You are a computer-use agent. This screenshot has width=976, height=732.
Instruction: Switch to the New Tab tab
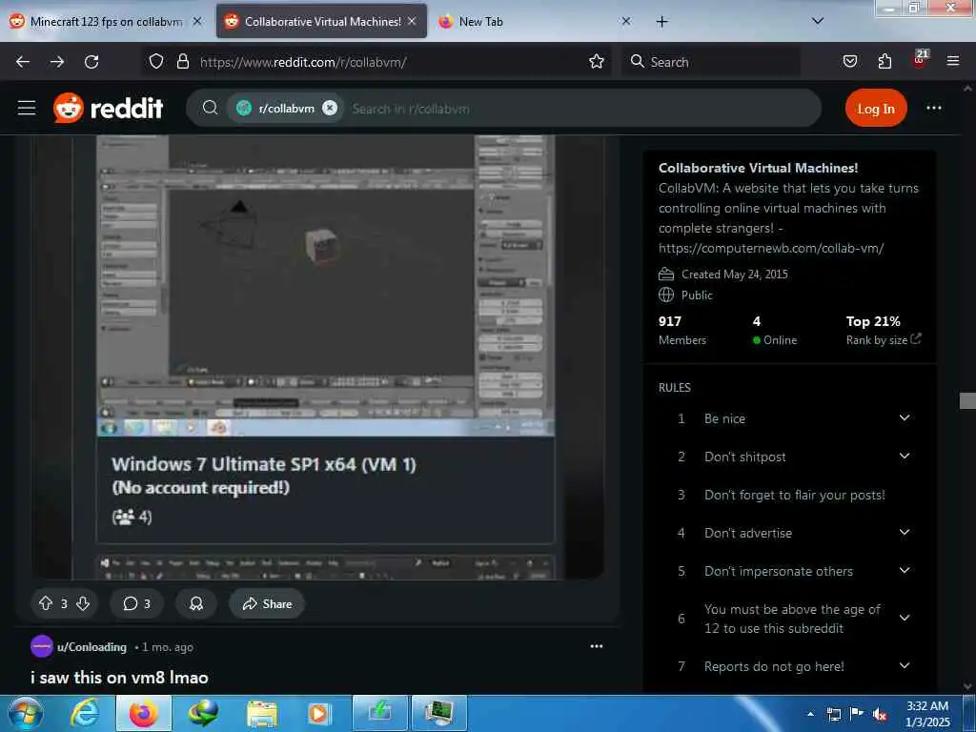(536, 22)
